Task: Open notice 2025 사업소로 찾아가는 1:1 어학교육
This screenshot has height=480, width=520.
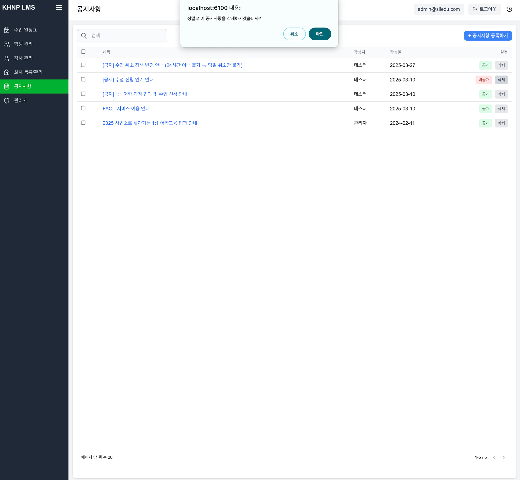Action: (150, 123)
